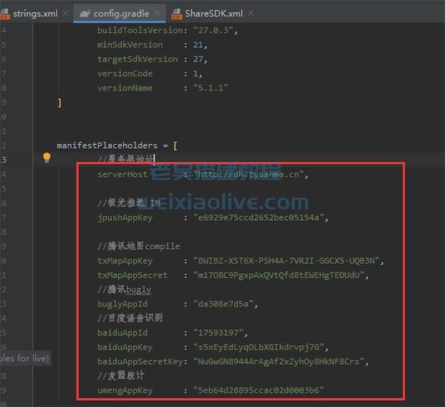445x407 pixels.
Task: Click the buildToolsVersion value "27.0.3"
Action: pyautogui.click(x=213, y=30)
